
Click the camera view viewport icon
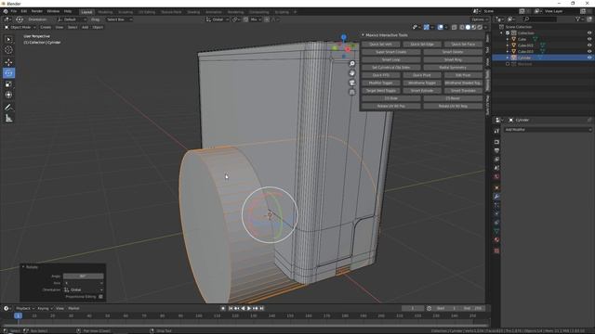(x=352, y=83)
